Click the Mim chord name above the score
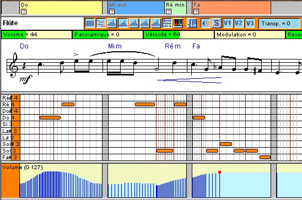Image resolution: width=302 pixels, height=200 pixels. 115,46
